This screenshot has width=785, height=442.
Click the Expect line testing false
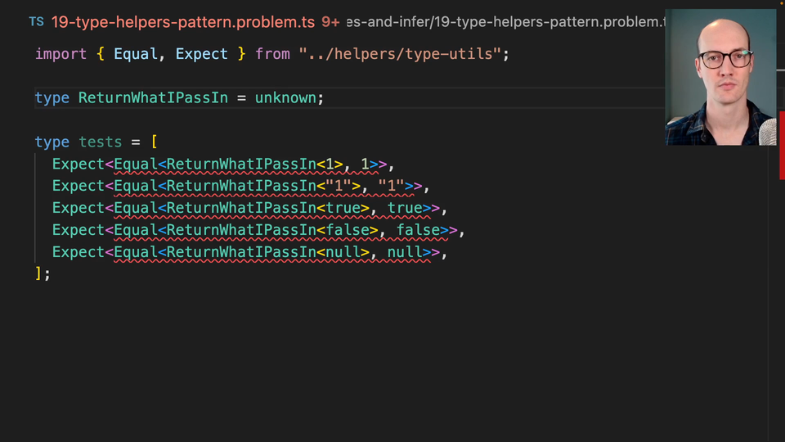click(x=258, y=231)
